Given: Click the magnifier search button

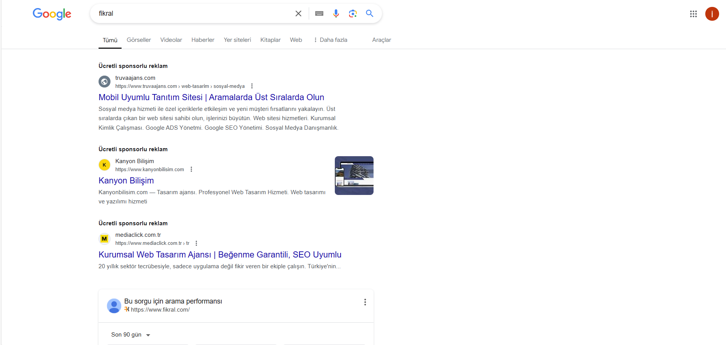Looking at the screenshot, I should point(370,13).
